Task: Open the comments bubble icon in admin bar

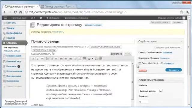Action: pos(41,18)
